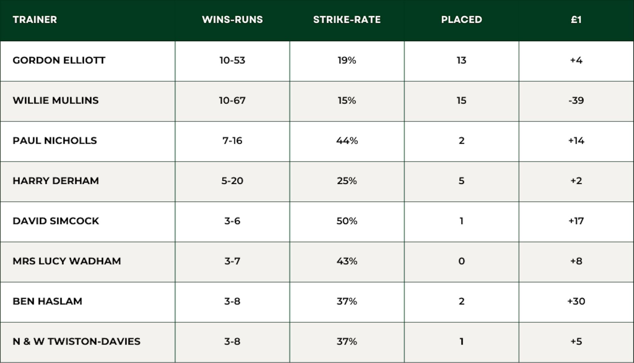Click the STRIKE-RATE column header
Screen dimensions: 634x363
[x=347, y=20]
